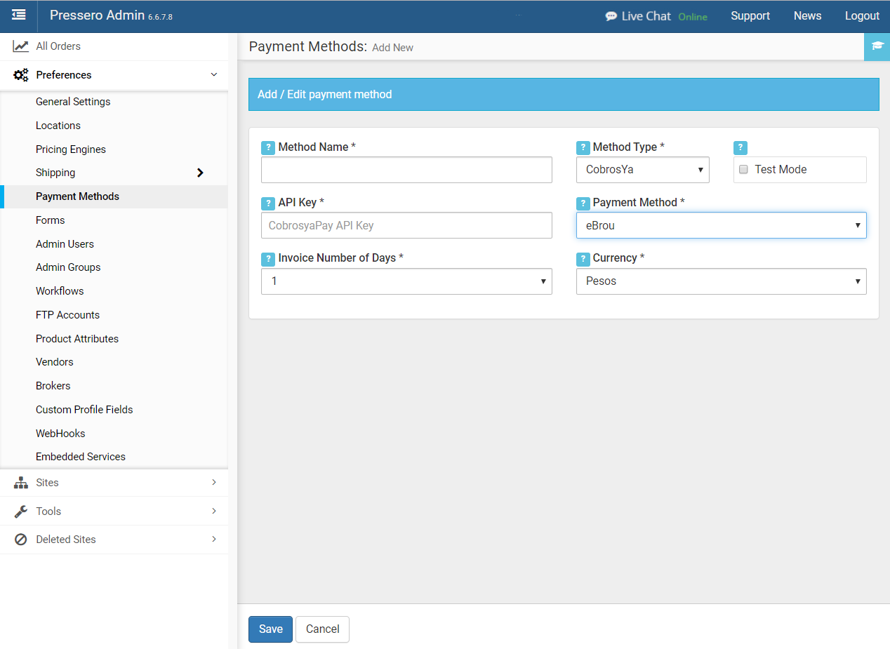Focus the Method Name input field
This screenshot has height=649, width=890.
point(406,170)
